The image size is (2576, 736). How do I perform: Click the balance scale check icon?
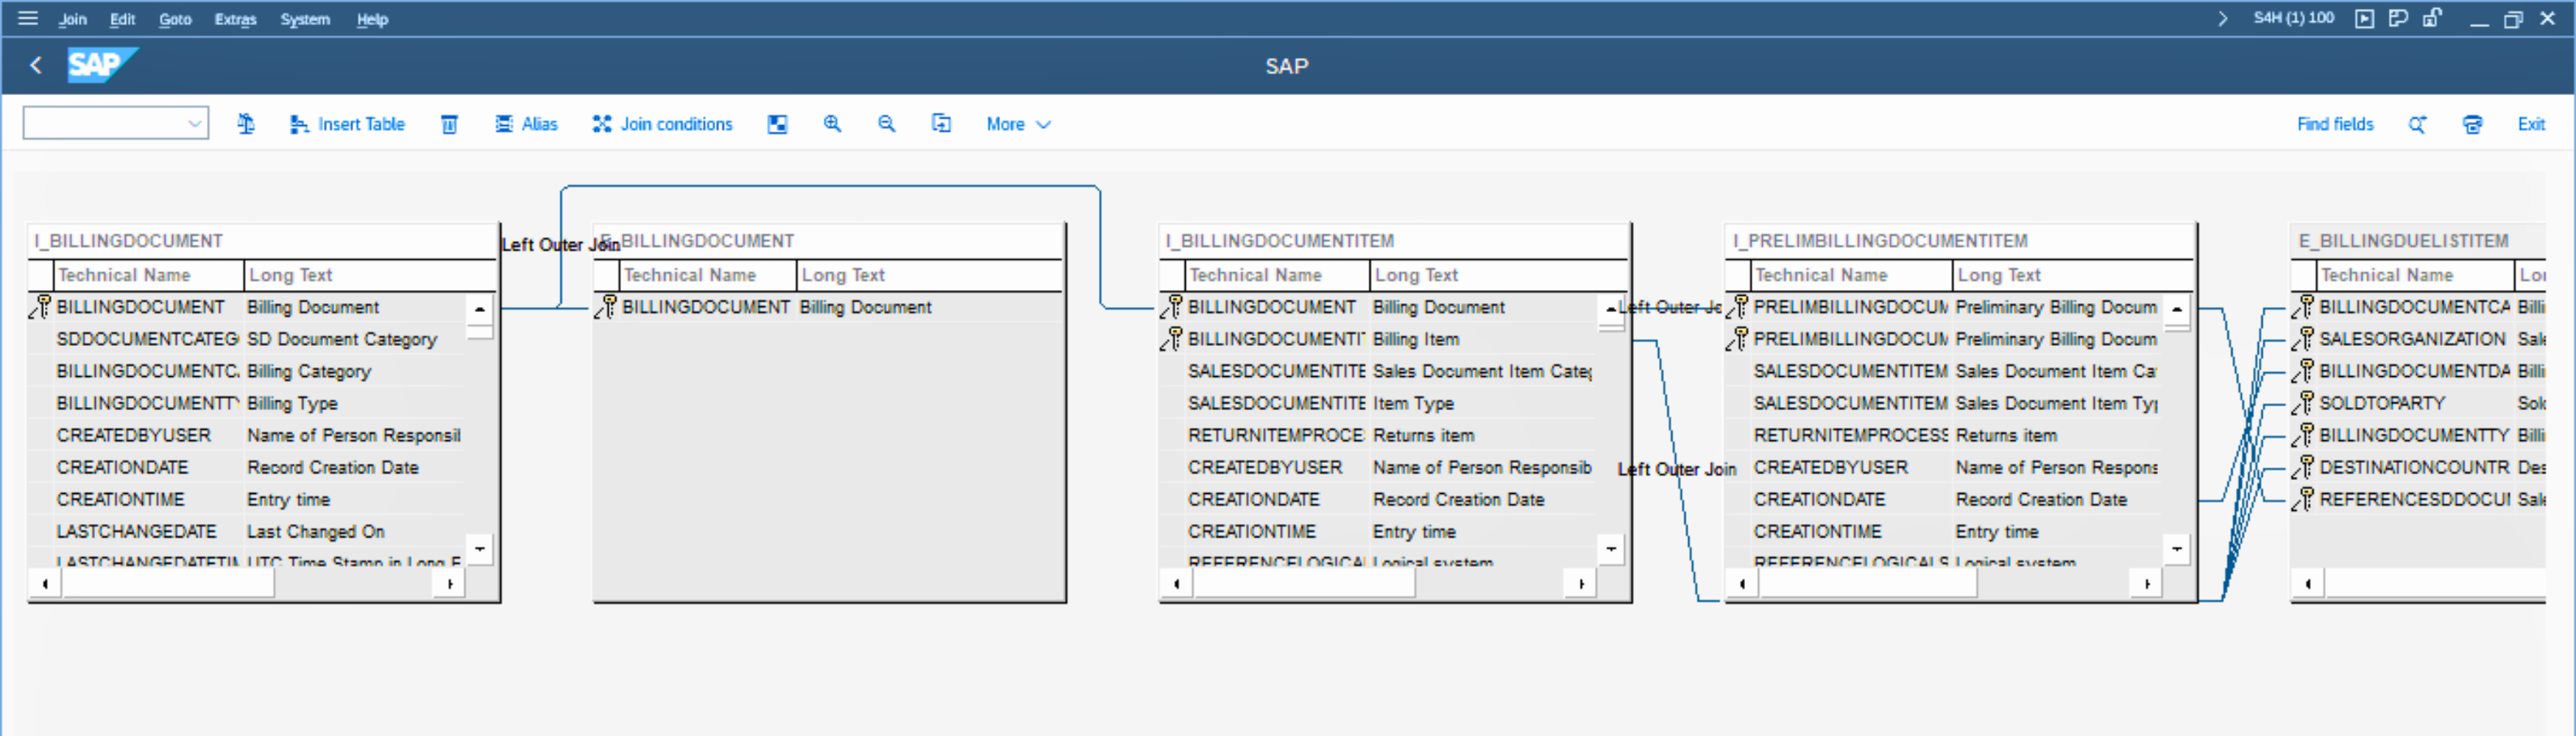tap(246, 124)
